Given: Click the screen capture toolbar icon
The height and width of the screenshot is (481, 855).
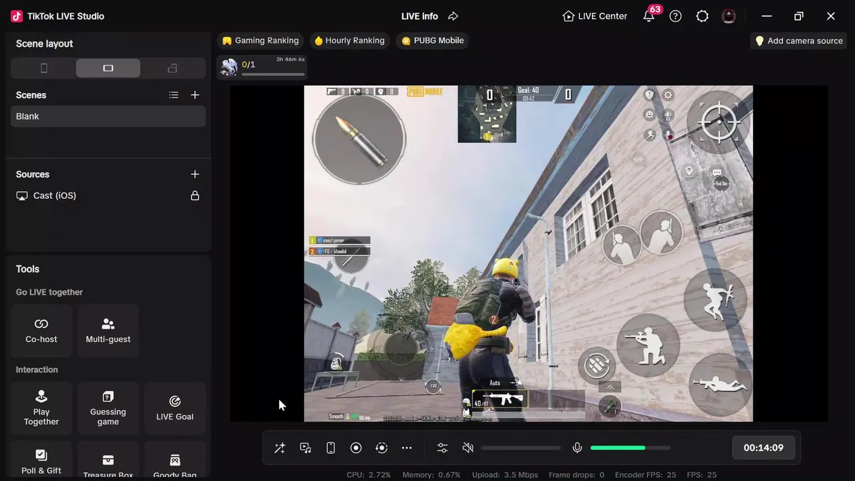Looking at the screenshot, I should tap(305, 448).
